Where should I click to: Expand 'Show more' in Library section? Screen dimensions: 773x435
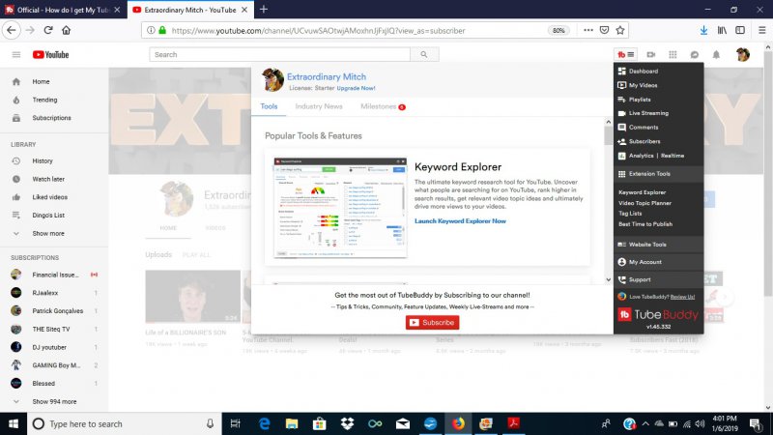click(48, 233)
